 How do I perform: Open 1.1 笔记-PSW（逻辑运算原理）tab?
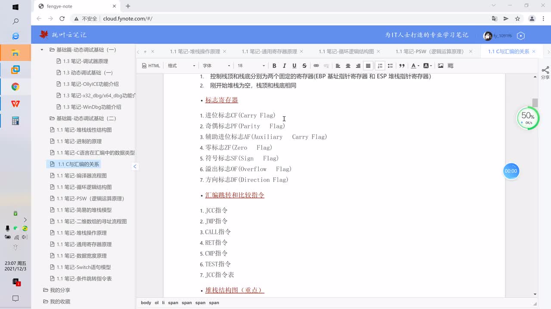click(431, 51)
